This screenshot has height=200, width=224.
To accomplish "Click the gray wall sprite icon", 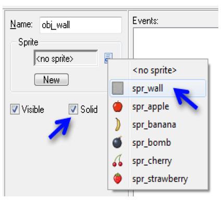I will pyautogui.click(x=118, y=88).
